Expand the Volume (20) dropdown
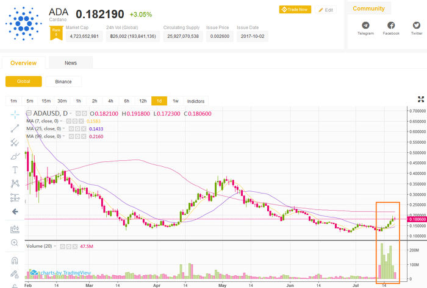 [x=55, y=247]
